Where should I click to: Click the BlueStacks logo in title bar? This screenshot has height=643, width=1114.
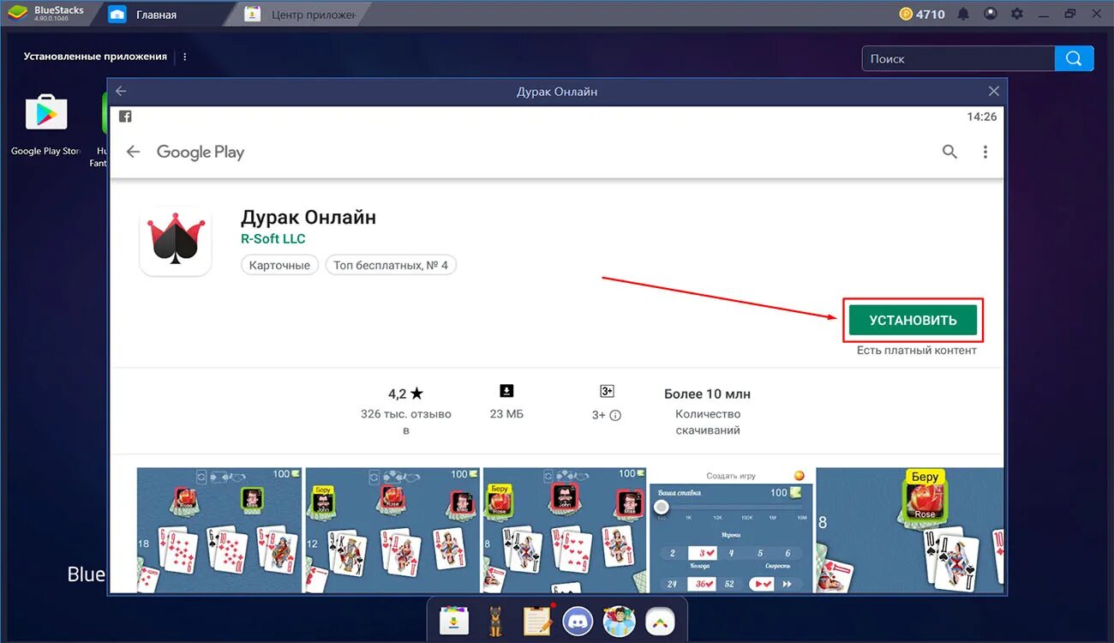(x=17, y=14)
